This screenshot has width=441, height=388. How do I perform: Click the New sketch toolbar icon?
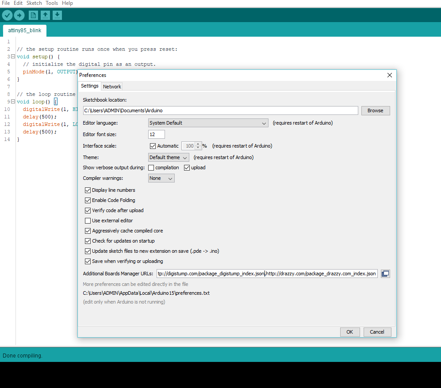point(33,15)
